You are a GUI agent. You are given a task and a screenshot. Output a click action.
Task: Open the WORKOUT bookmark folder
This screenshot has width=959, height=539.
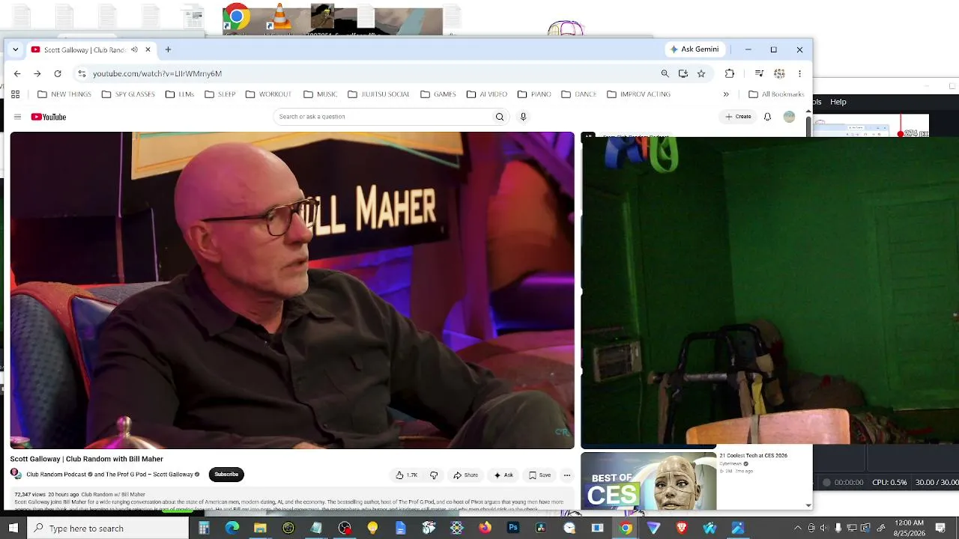[x=268, y=94]
